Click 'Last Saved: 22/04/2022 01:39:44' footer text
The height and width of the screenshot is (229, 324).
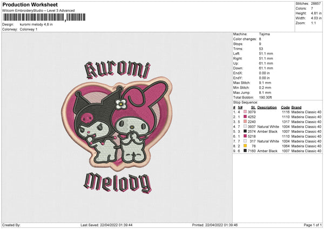tap(106, 225)
